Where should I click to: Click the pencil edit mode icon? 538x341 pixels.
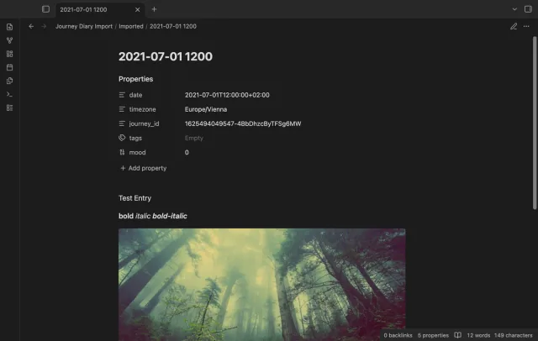tap(514, 26)
